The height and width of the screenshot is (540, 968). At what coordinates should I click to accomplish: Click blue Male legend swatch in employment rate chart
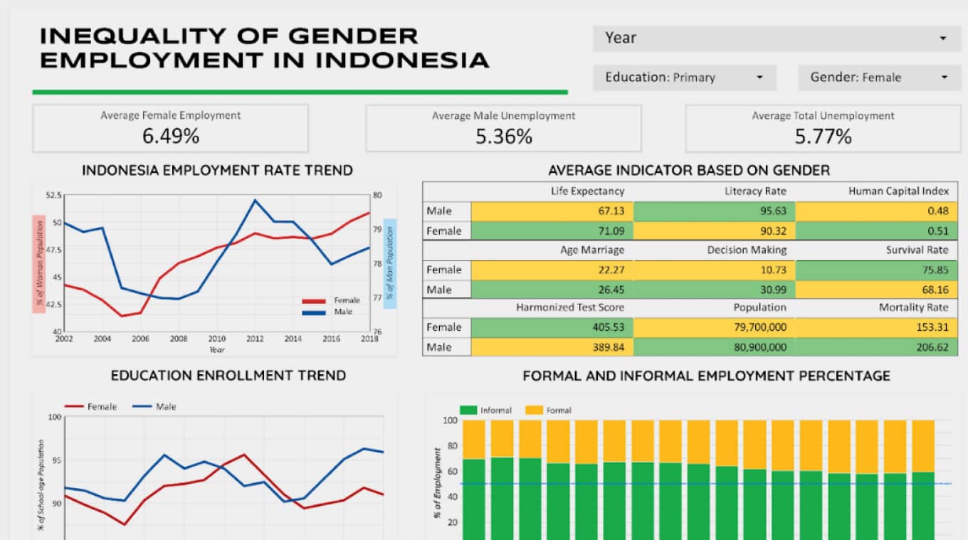[314, 312]
